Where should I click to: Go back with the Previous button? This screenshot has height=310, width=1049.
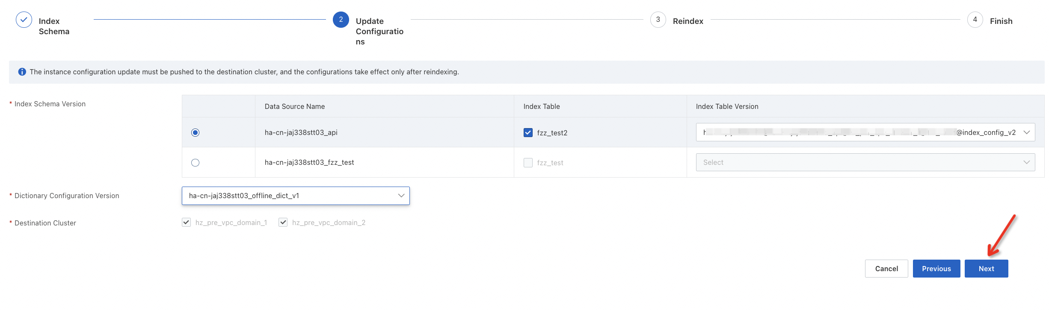click(936, 269)
